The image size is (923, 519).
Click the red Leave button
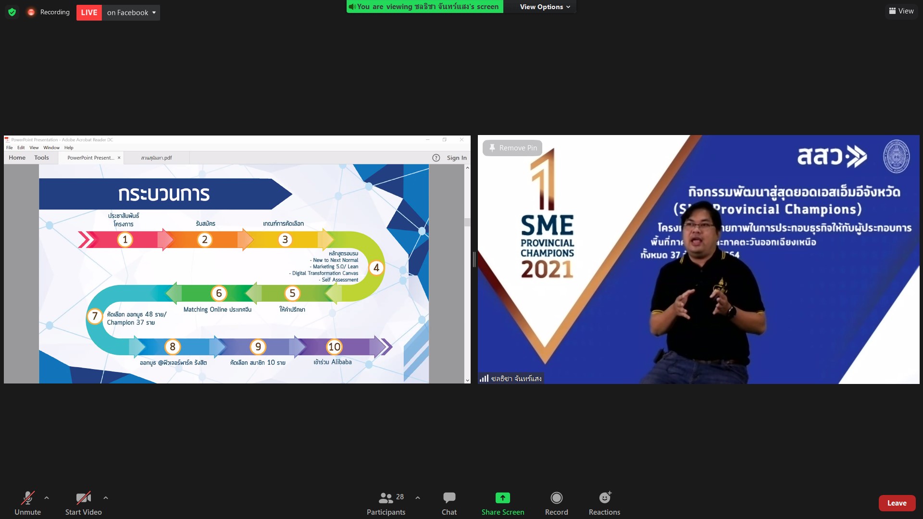pyautogui.click(x=897, y=503)
